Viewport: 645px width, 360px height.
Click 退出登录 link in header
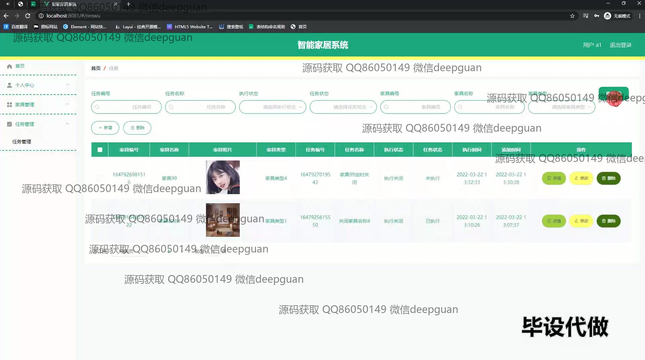pyautogui.click(x=620, y=45)
